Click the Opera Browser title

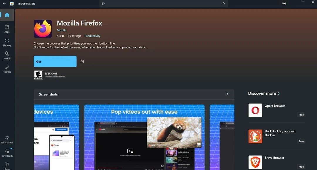click(x=275, y=106)
